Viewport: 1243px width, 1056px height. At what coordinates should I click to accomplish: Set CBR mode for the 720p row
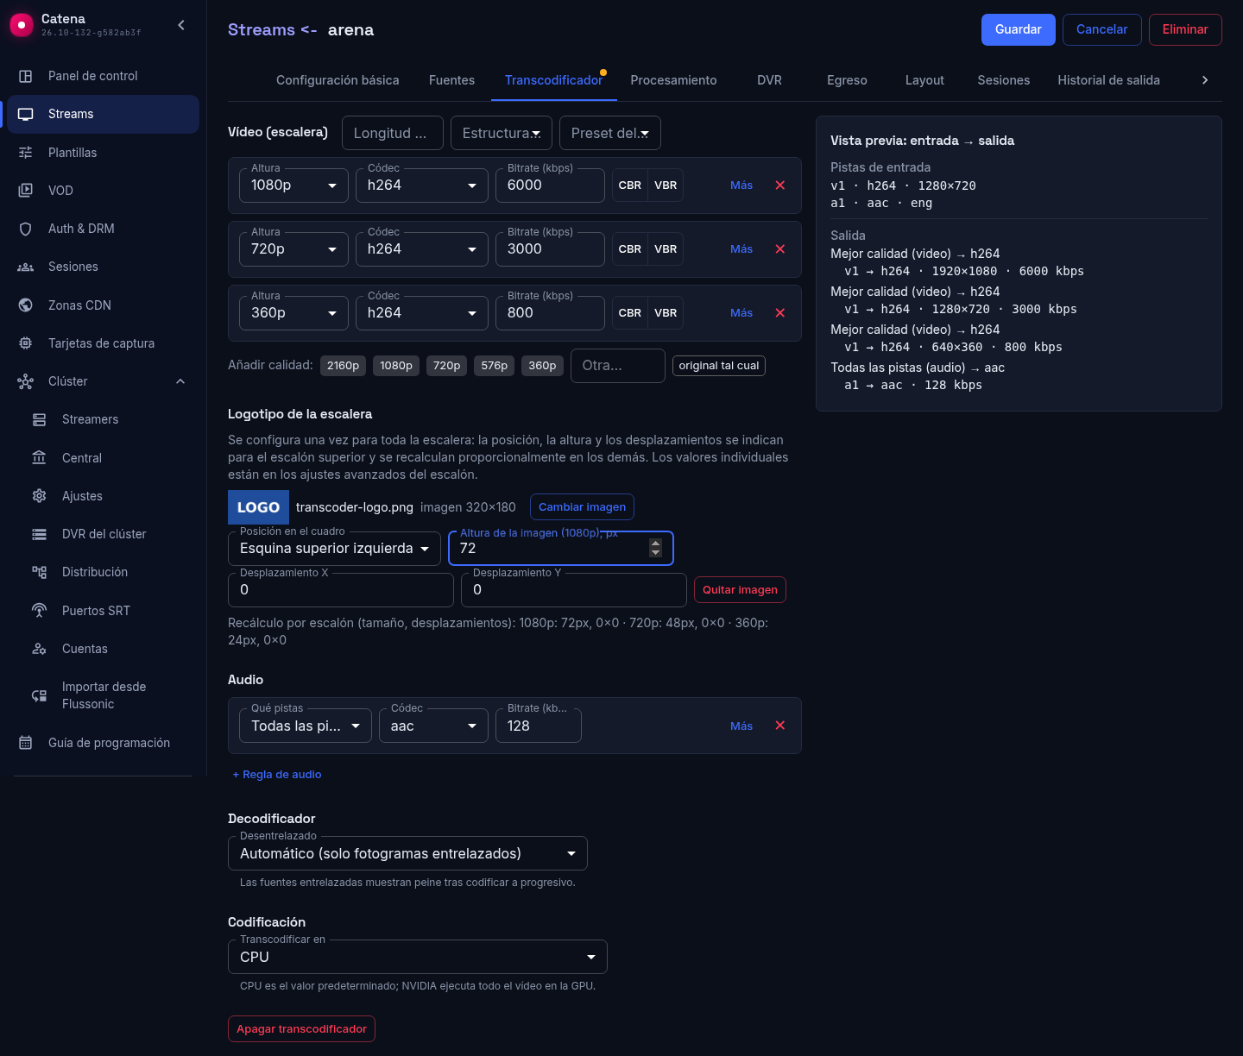630,249
